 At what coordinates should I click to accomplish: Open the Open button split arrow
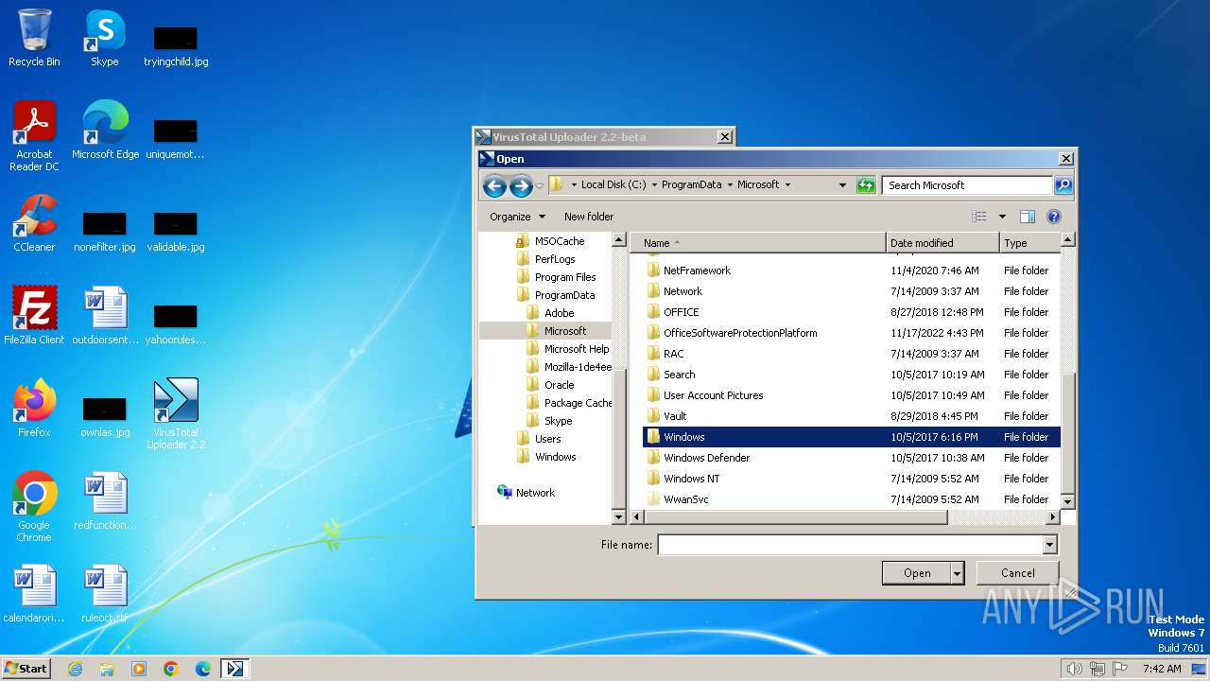pyautogui.click(x=957, y=573)
